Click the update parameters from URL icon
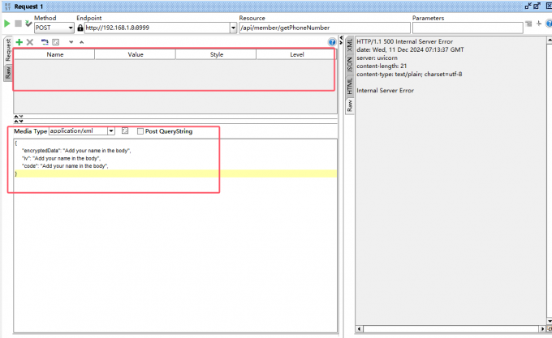 [x=45, y=42]
